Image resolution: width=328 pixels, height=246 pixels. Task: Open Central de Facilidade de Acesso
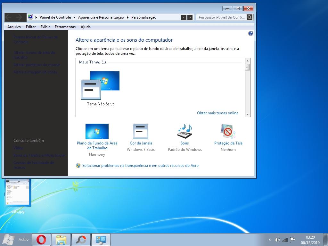[34, 165]
